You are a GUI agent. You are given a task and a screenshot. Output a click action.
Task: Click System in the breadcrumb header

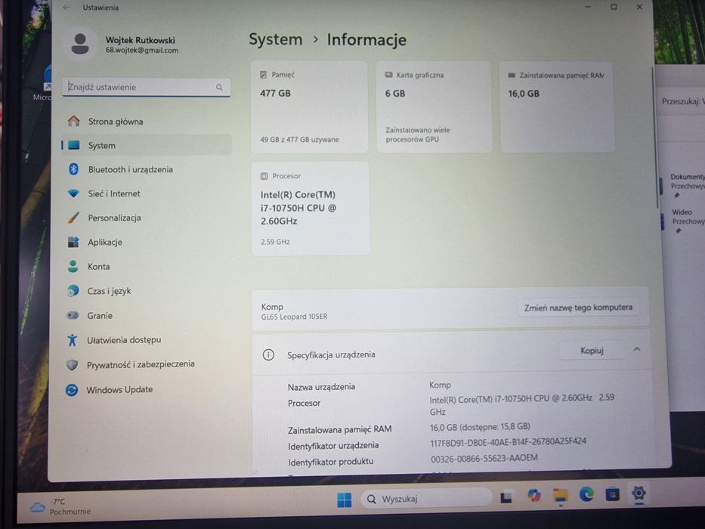(276, 39)
